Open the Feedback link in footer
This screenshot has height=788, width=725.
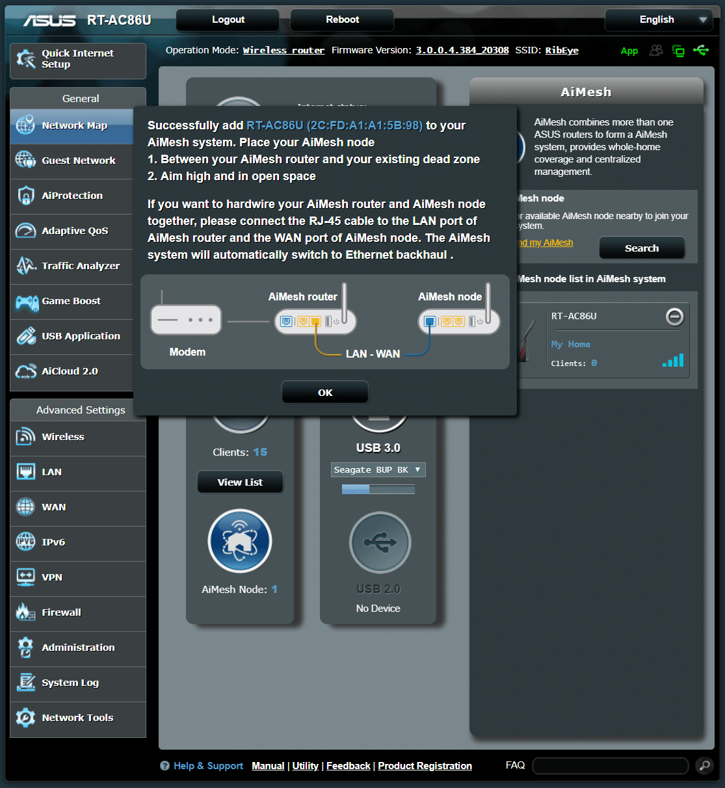(x=348, y=766)
